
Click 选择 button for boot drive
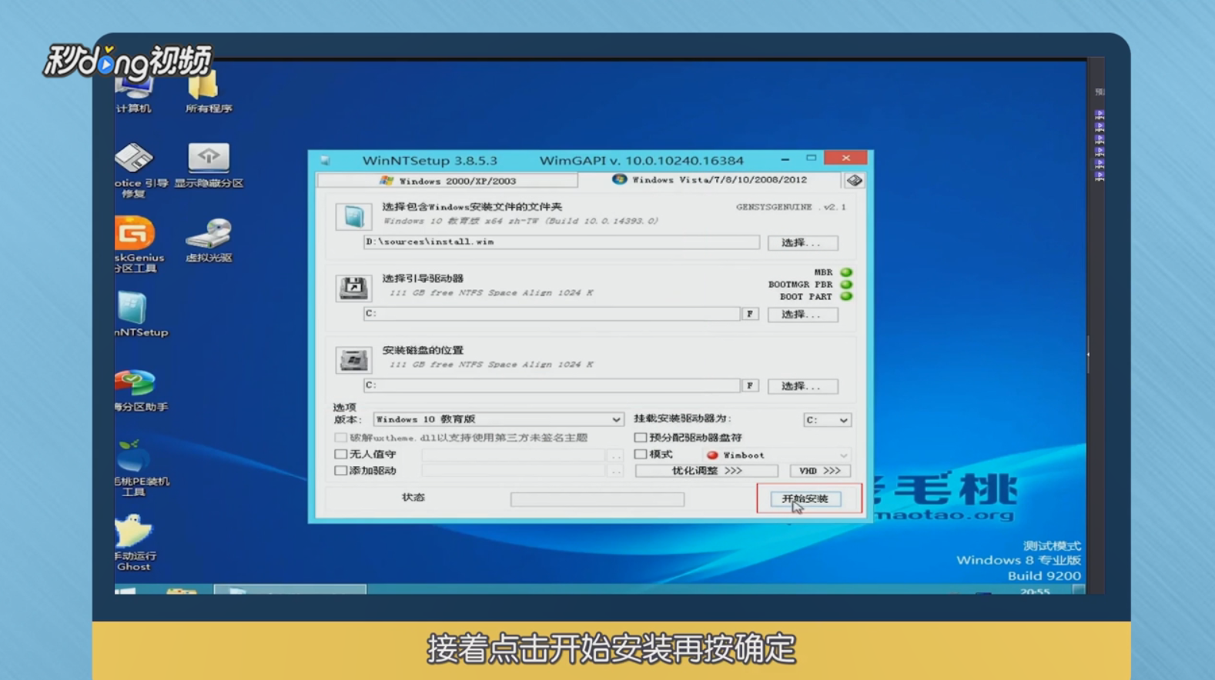802,314
